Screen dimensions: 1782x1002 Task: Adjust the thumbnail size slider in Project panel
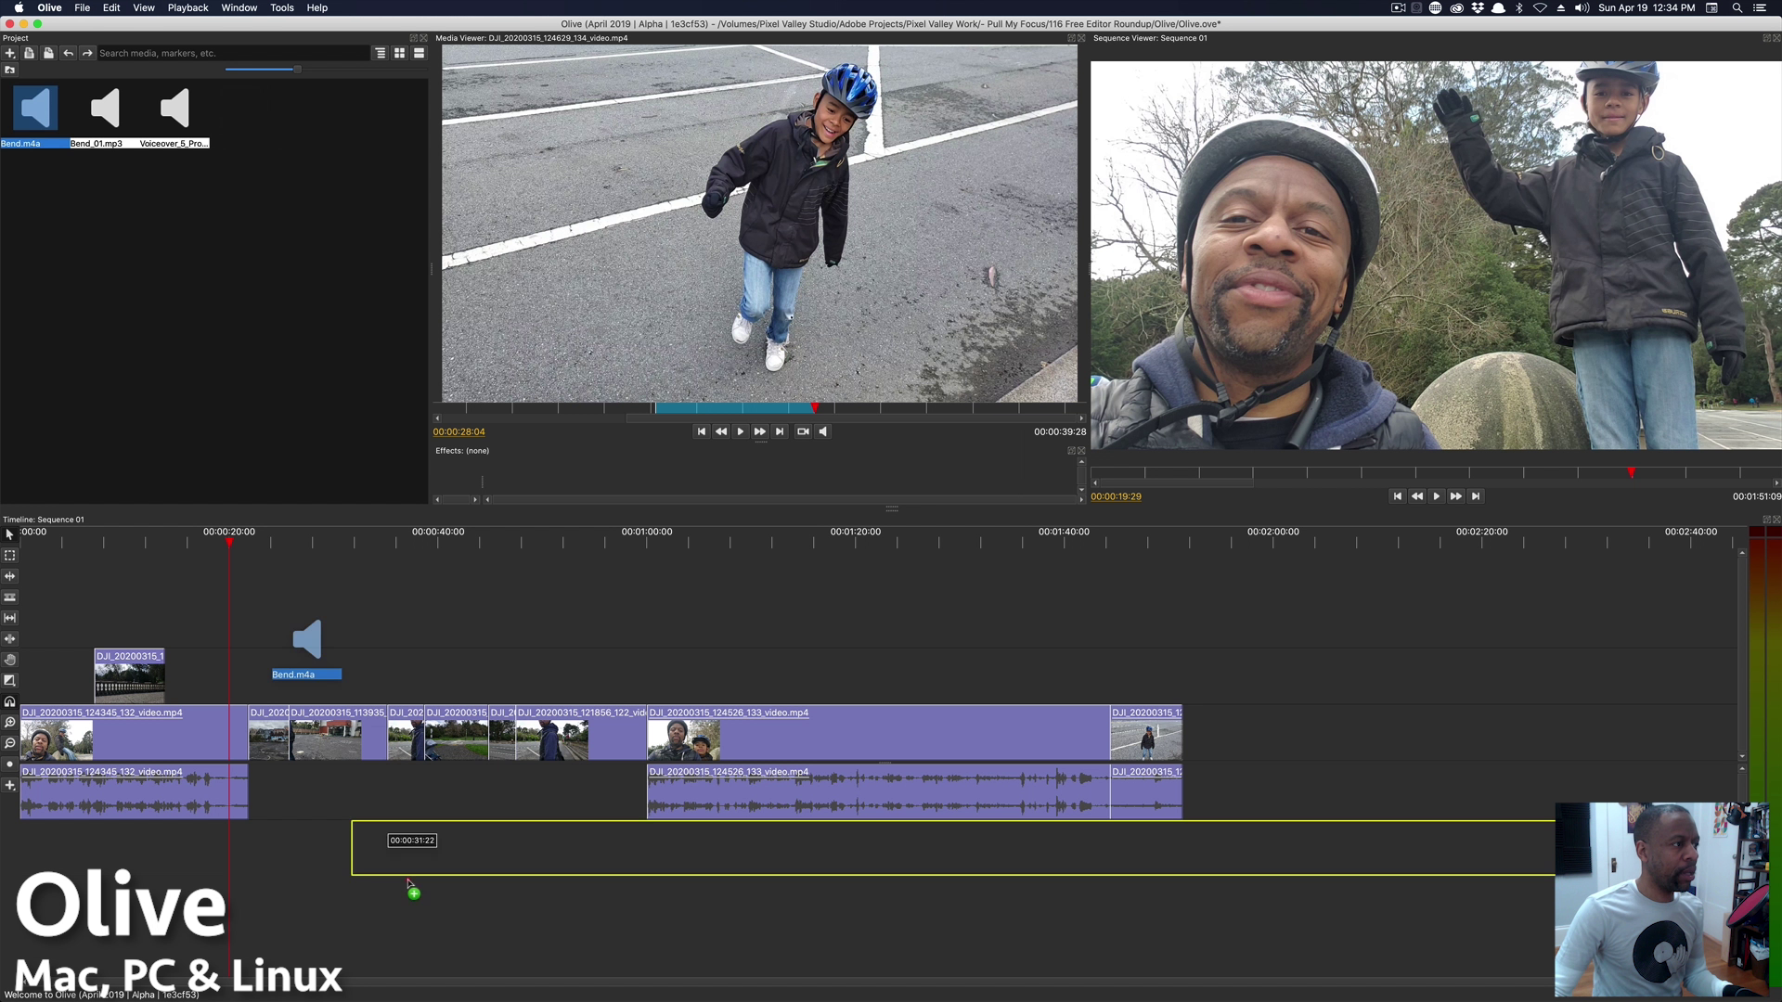(298, 69)
